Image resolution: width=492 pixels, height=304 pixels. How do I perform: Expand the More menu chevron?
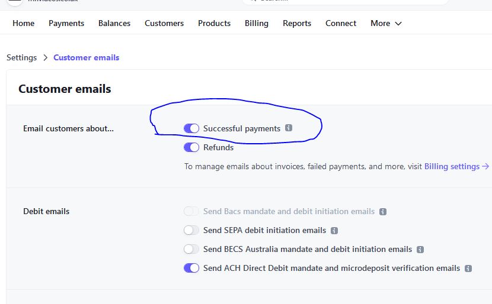click(x=398, y=24)
